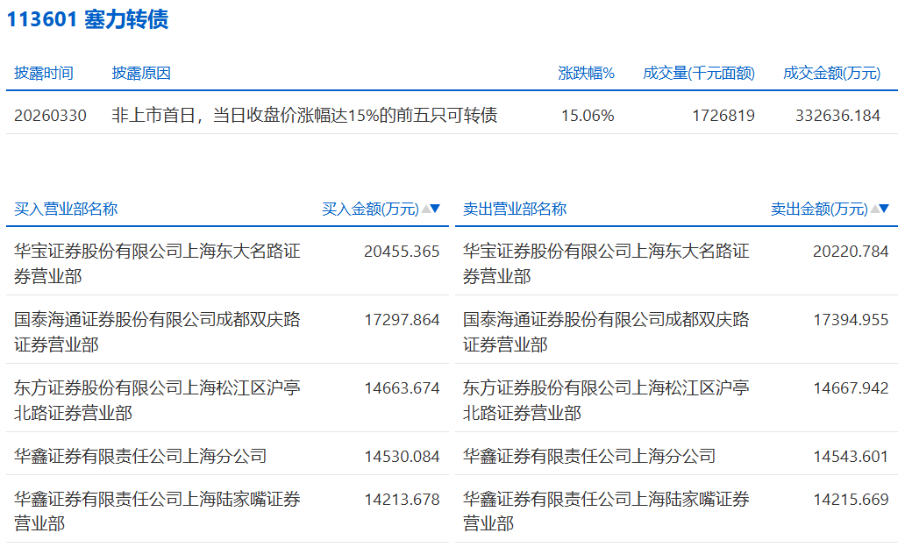Click the 买入营业部名称 column header
This screenshot has height=547, width=905.
point(66,209)
